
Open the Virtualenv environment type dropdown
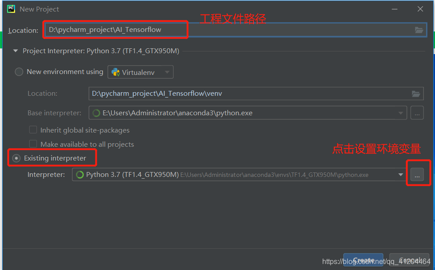140,72
